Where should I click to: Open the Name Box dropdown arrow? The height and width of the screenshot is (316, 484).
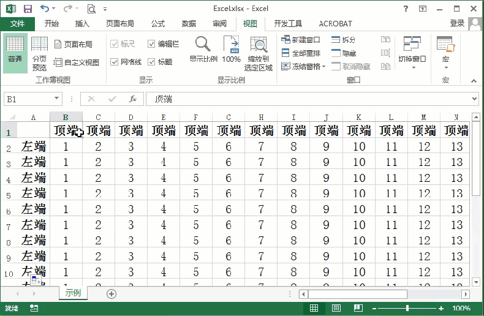pos(56,99)
